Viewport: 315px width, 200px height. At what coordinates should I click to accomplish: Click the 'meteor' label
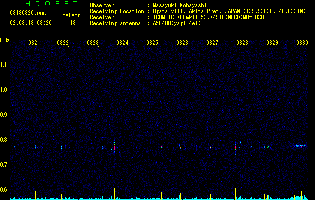click(71, 15)
